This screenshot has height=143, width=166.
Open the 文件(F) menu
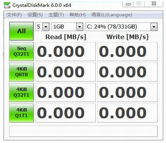tap(14, 15)
